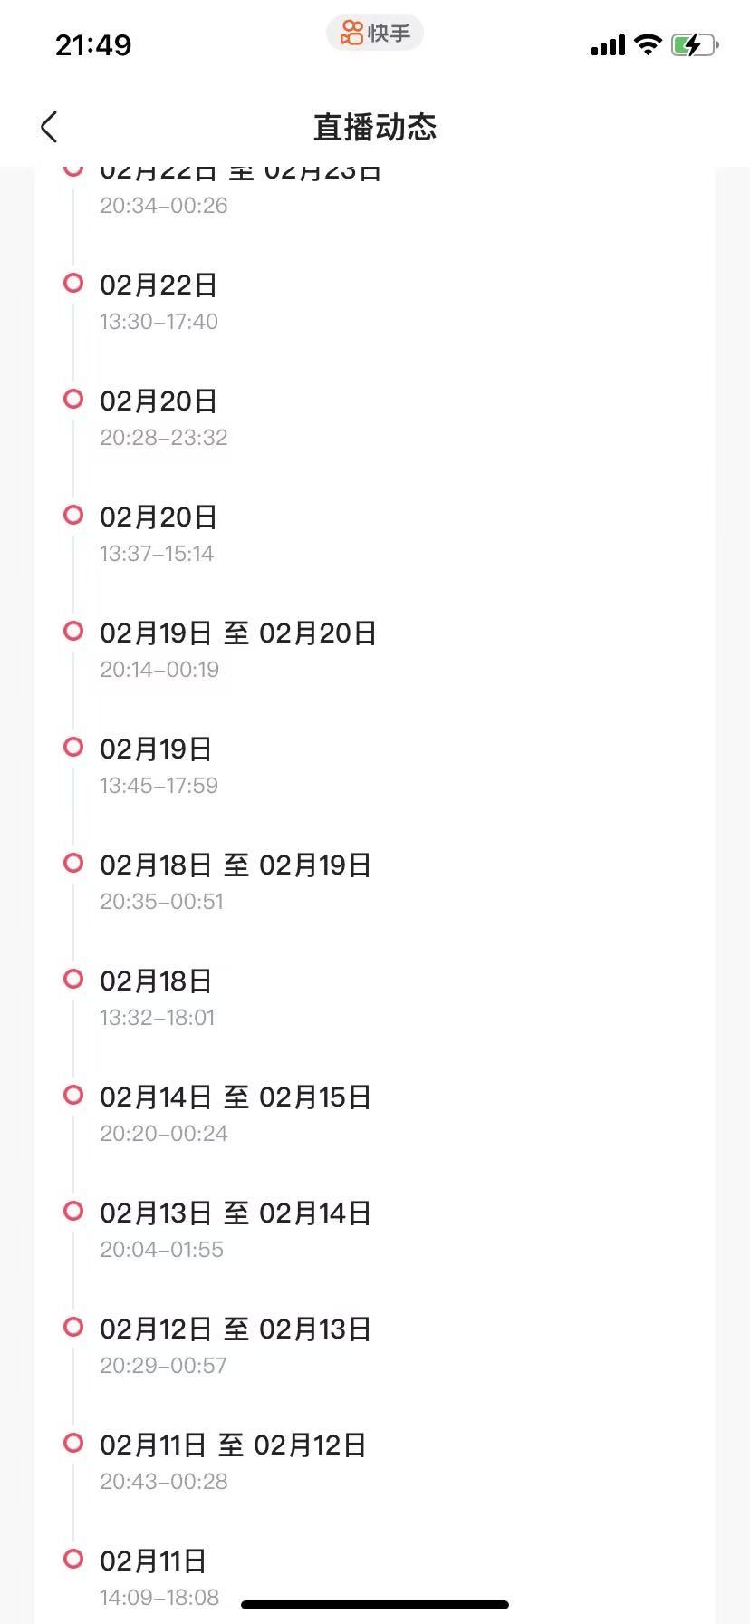This screenshot has height=1624, width=750.
Task: Open the 02月20日 20:28–23:32 livestream entry
Action: 163,417
